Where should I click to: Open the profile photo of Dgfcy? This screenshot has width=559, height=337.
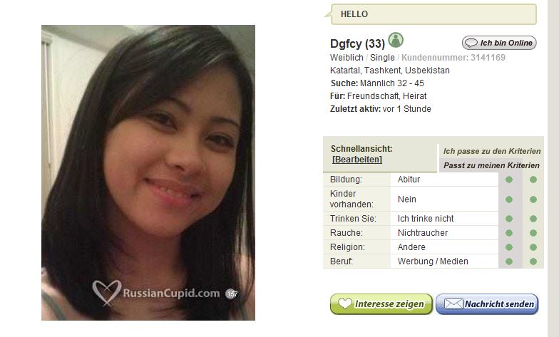tap(148, 172)
